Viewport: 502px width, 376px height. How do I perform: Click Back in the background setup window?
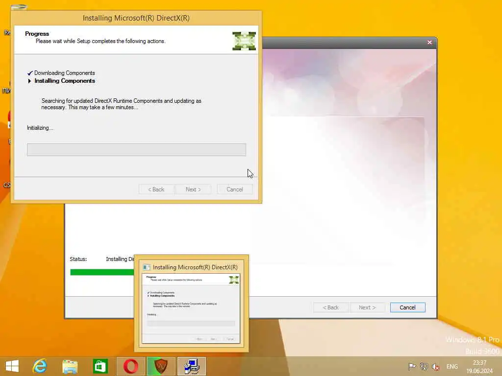(x=331, y=307)
